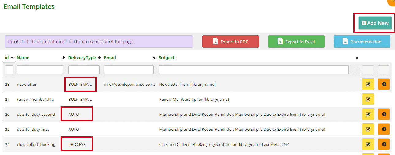Focus the DeliveryType filter field
This screenshot has width=395, height=155.
coord(84,70)
